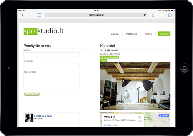Click the phone number 8 676 101 67

(111, 50)
